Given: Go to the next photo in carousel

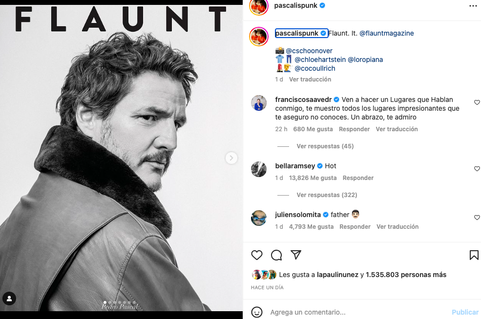Looking at the screenshot, I should click(x=231, y=158).
